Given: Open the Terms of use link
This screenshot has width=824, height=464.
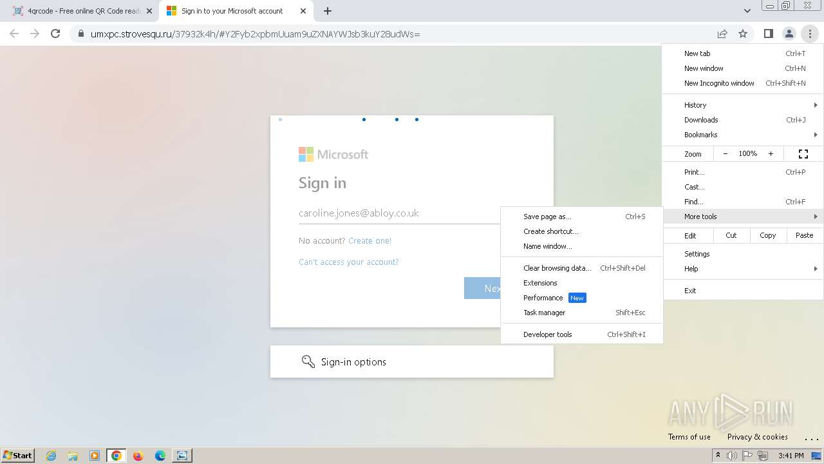Looking at the screenshot, I should pos(689,436).
